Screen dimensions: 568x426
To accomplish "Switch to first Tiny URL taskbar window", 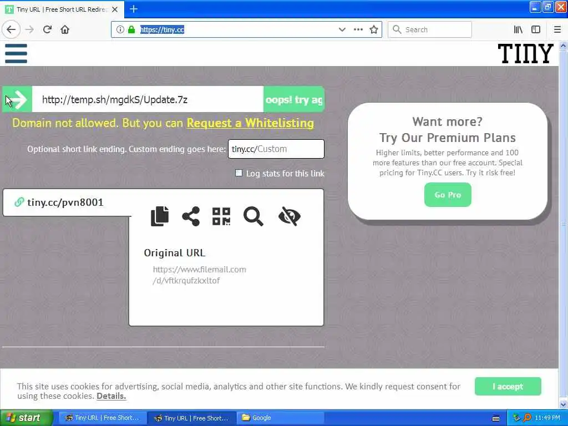I will 102,418.
